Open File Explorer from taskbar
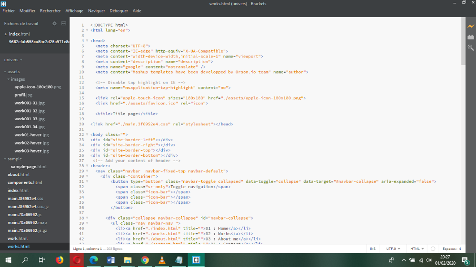Viewport: 476px width, 267px height. click(x=128, y=260)
